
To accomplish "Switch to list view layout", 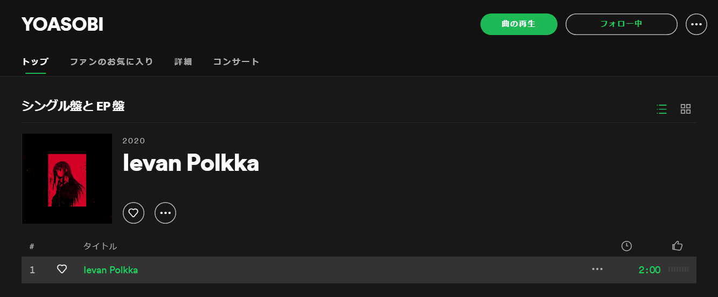I will pyautogui.click(x=662, y=109).
